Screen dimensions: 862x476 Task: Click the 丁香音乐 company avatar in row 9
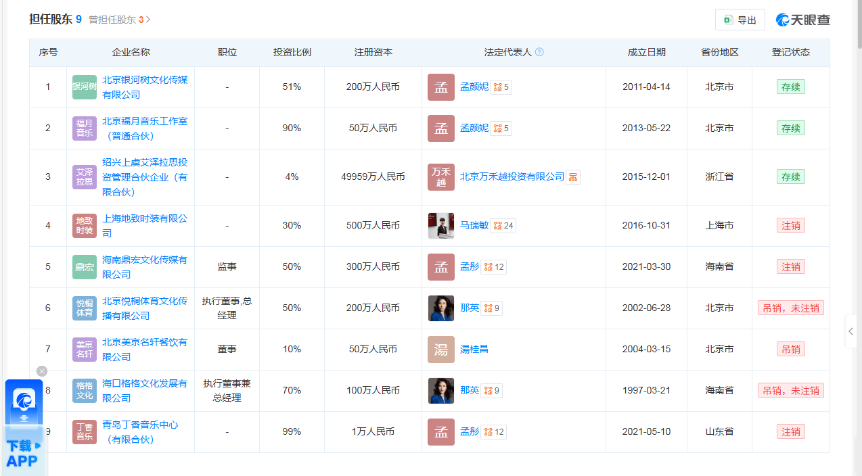84,431
